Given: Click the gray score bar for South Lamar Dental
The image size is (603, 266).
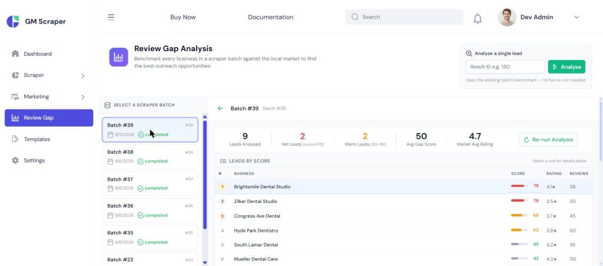Looking at the screenshot, I should [519, 244].
